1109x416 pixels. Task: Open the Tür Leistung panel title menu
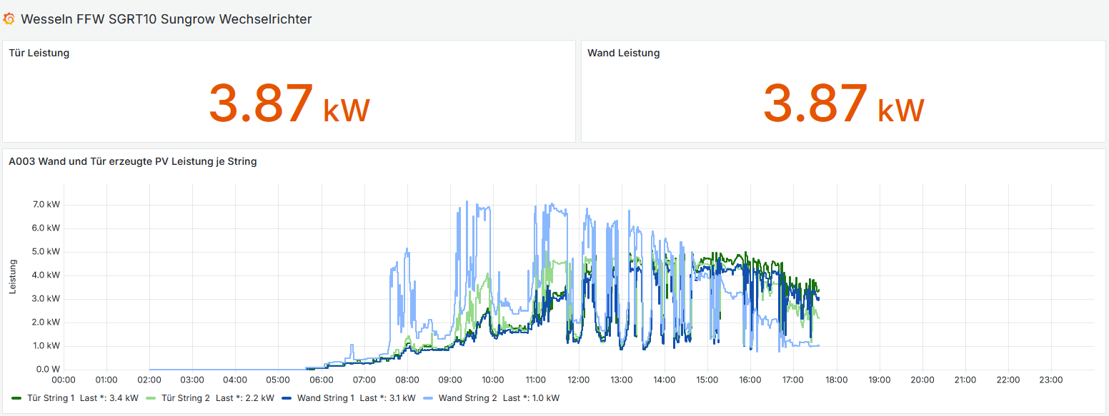pos(39,53)
